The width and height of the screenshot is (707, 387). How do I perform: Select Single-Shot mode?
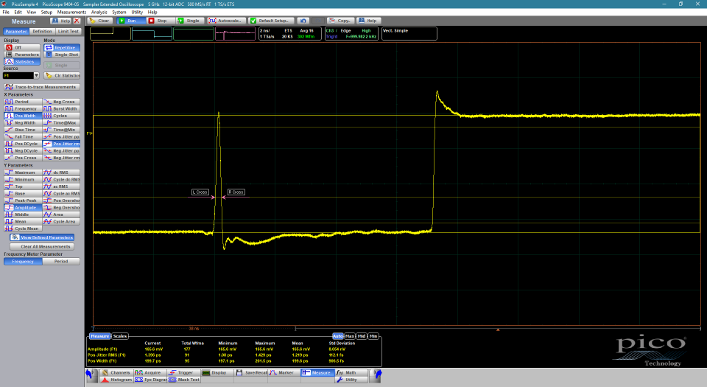[62, 55]
